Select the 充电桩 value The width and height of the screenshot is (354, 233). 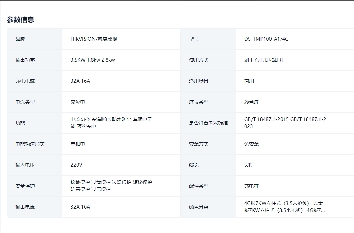pyautogui.click(x=252, y=186)
